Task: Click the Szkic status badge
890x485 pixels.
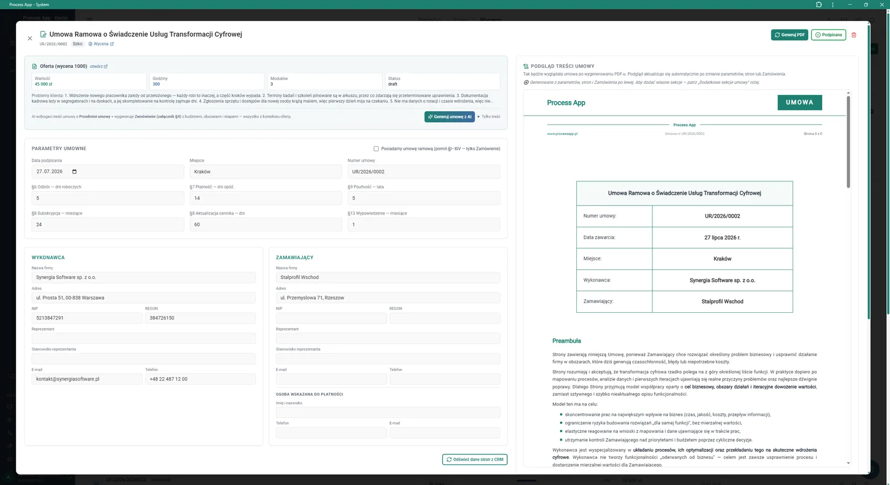Action: pyautogui.click(x=78, y=44)
